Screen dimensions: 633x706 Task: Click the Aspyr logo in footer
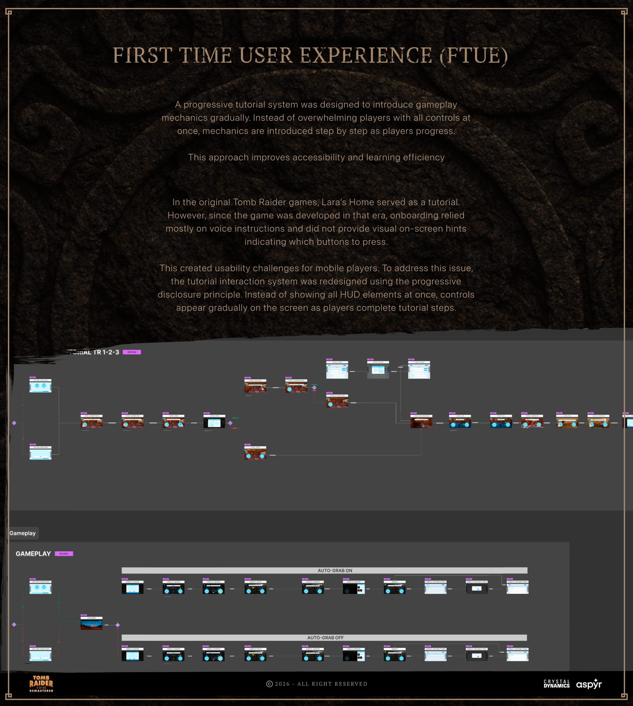click(589, 685)
